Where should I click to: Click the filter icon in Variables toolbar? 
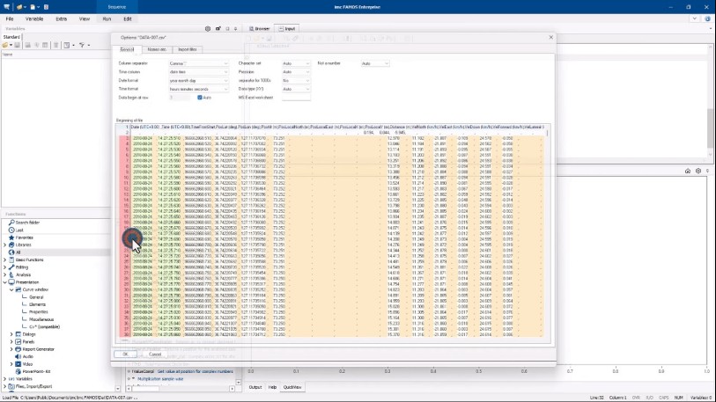(82, 45)
